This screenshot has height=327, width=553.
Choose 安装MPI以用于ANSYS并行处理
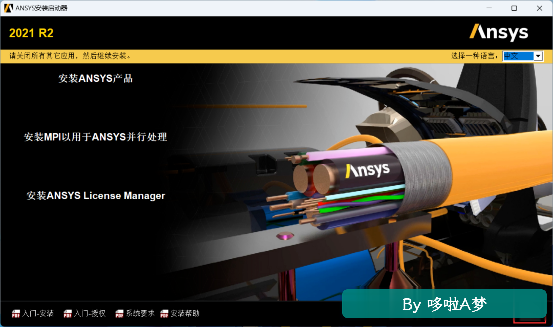[x=95, y=137]
